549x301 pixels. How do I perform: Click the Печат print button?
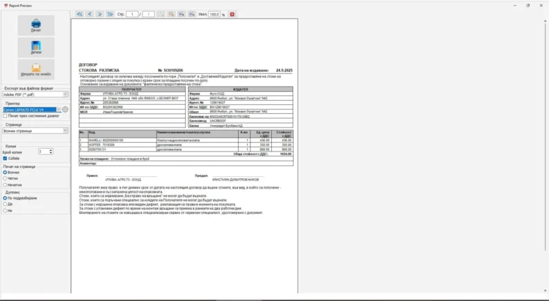(36, 25)
